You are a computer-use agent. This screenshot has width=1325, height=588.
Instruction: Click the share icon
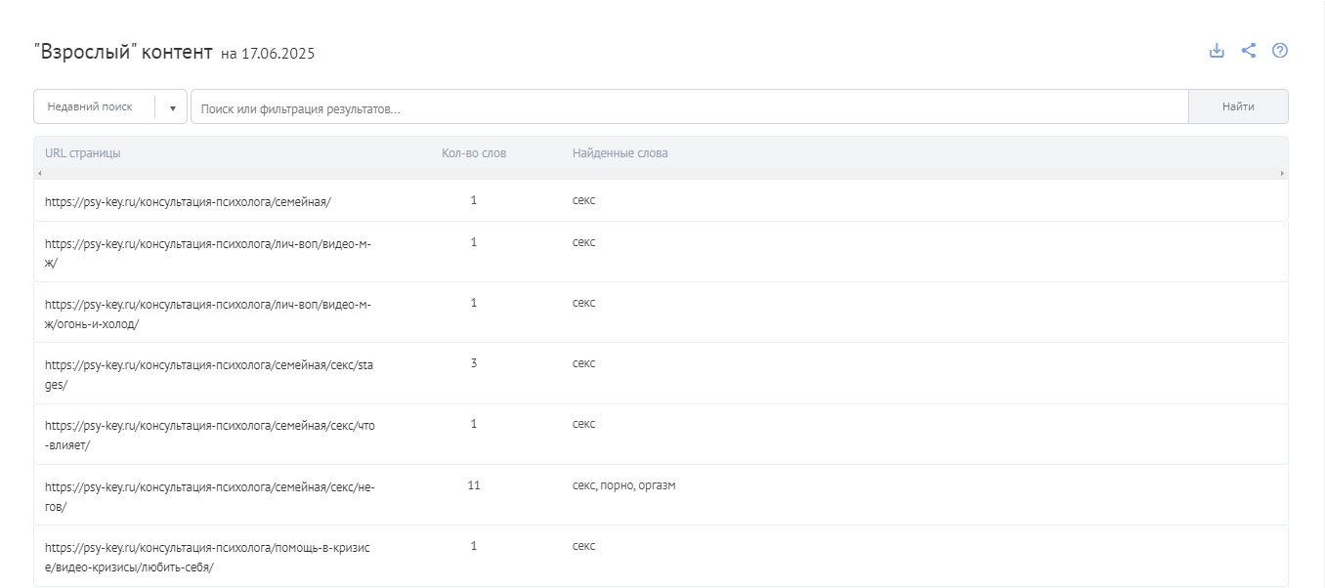1249,51
